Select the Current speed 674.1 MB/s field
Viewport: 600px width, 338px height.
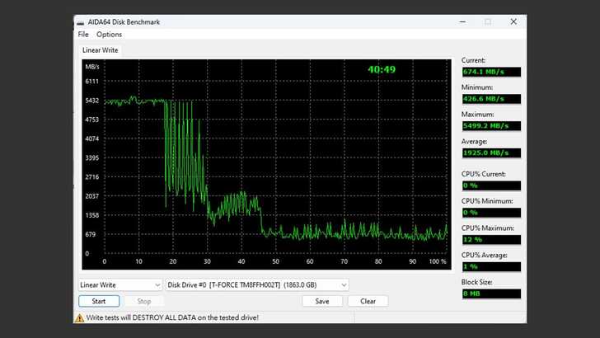tap(491, 72)
